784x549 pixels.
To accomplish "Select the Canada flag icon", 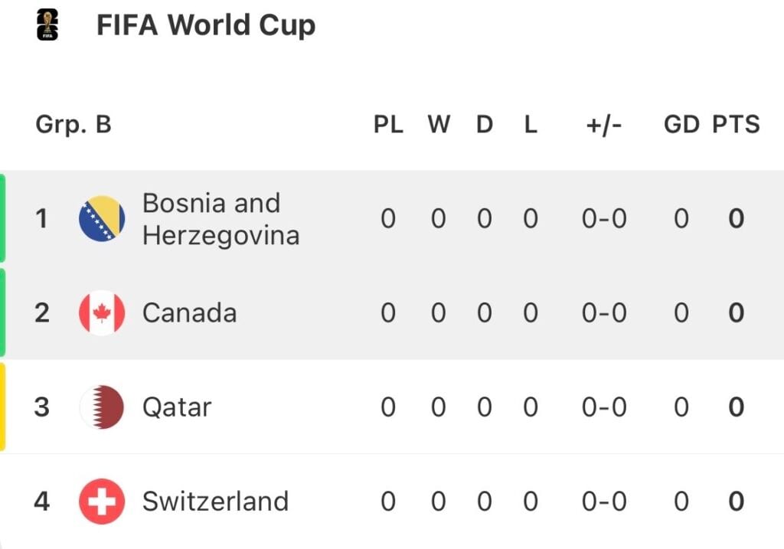I will click(102, 313).
